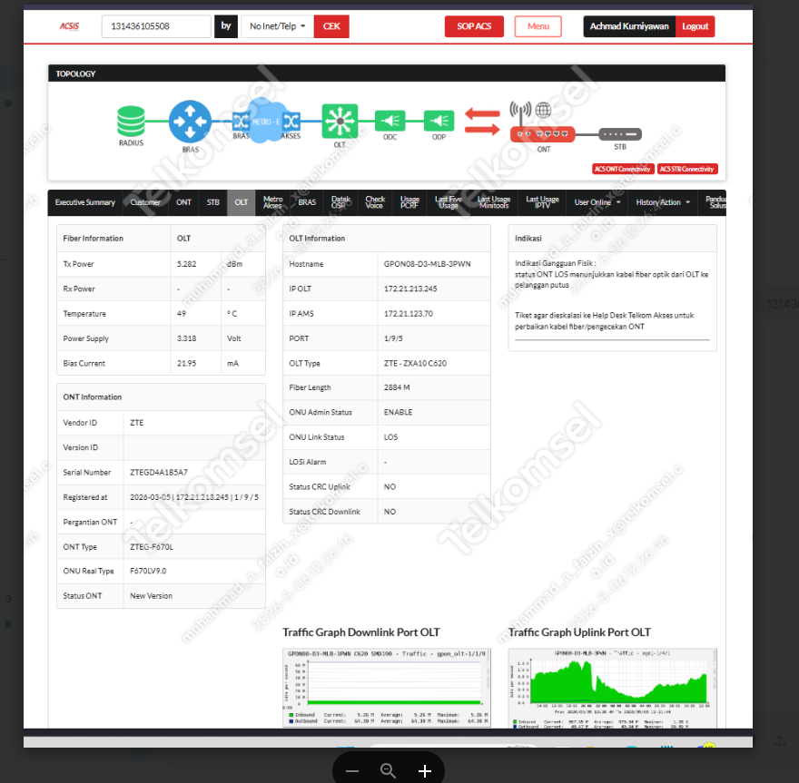Click the Status ONT value New Version
The image size is (799, 783).
pos(151,596)
